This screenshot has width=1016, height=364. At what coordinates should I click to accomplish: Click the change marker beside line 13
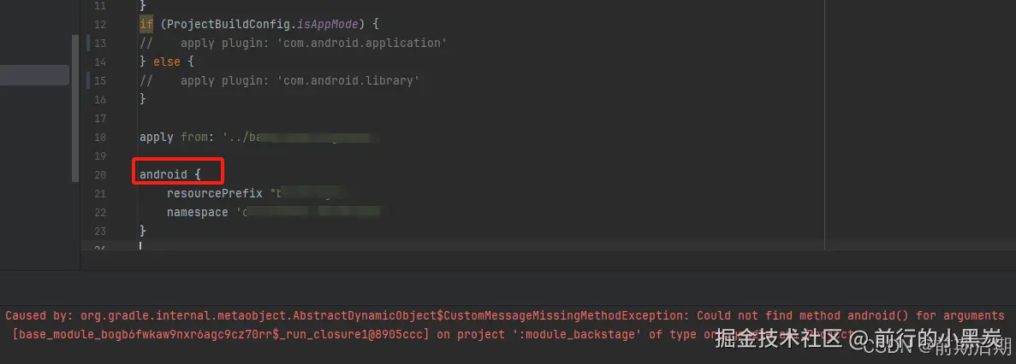(87, 44)
